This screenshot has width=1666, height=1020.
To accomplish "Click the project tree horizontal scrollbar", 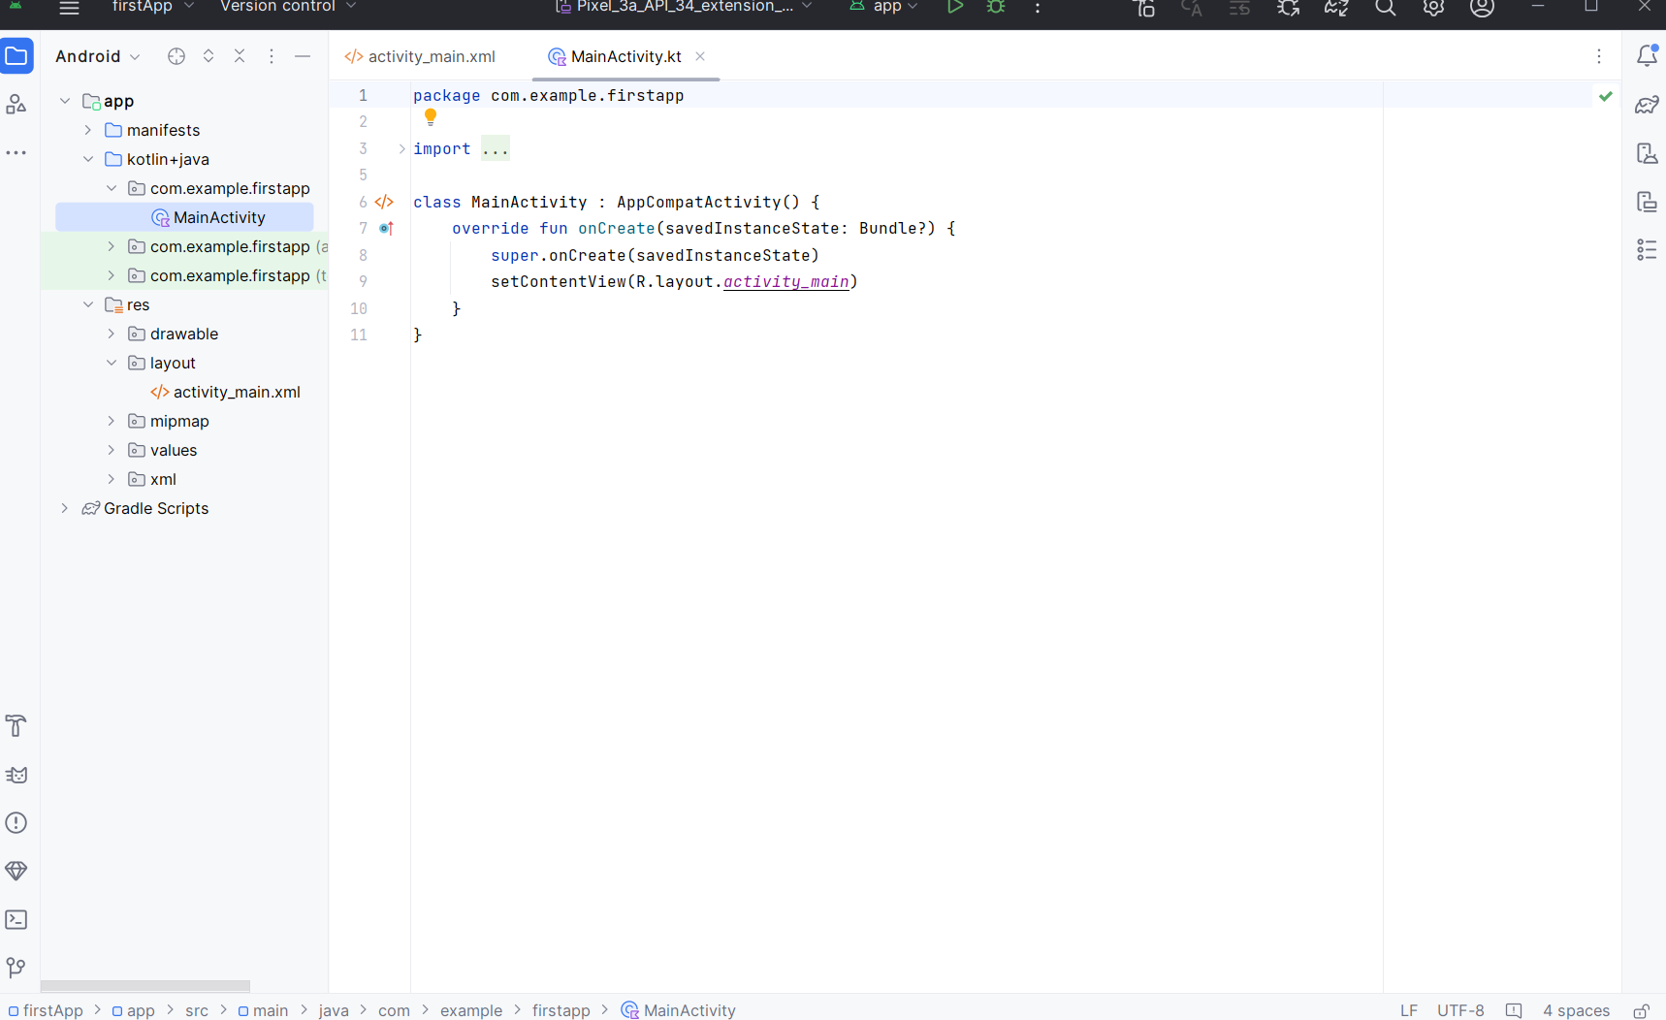I will click(145, 986).
